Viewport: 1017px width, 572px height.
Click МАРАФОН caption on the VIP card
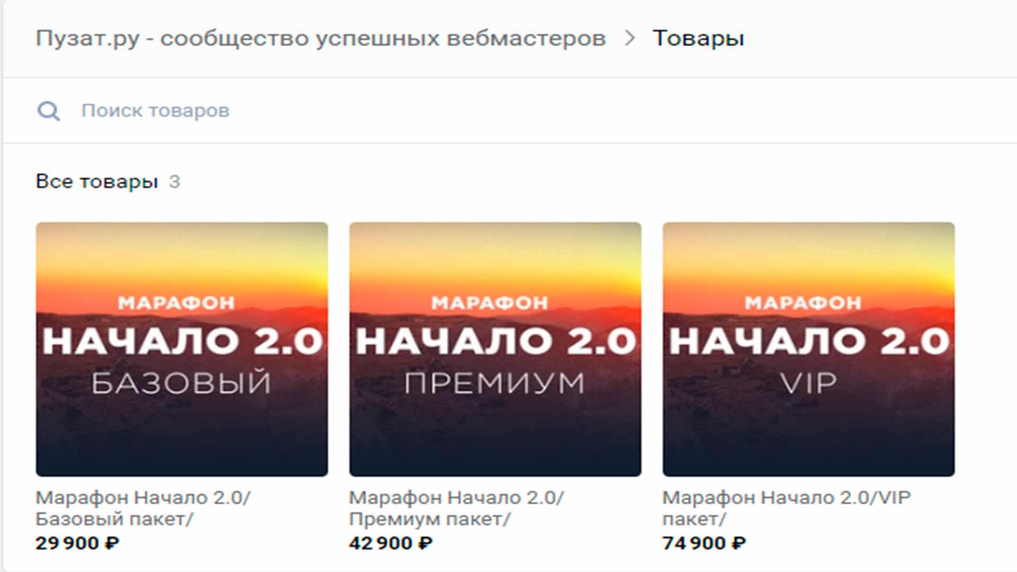(x=803, y=303)
